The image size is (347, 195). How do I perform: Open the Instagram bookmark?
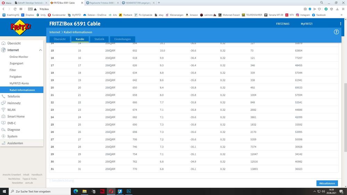[303, 15]
